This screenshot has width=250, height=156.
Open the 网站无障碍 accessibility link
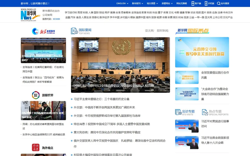[182, 3]
